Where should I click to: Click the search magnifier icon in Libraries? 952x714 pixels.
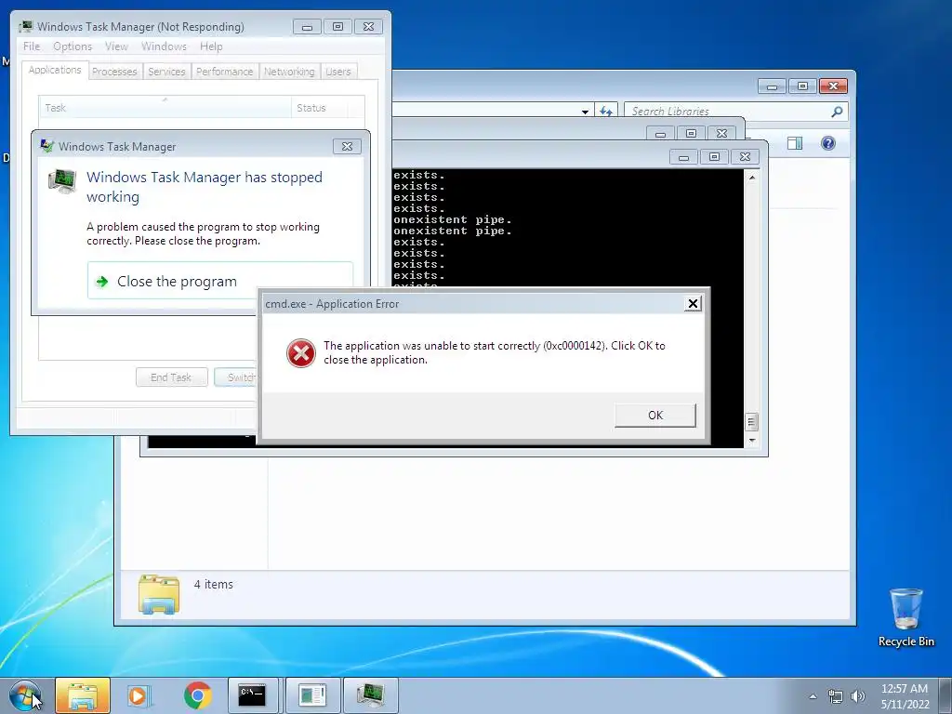click(837, 112)
